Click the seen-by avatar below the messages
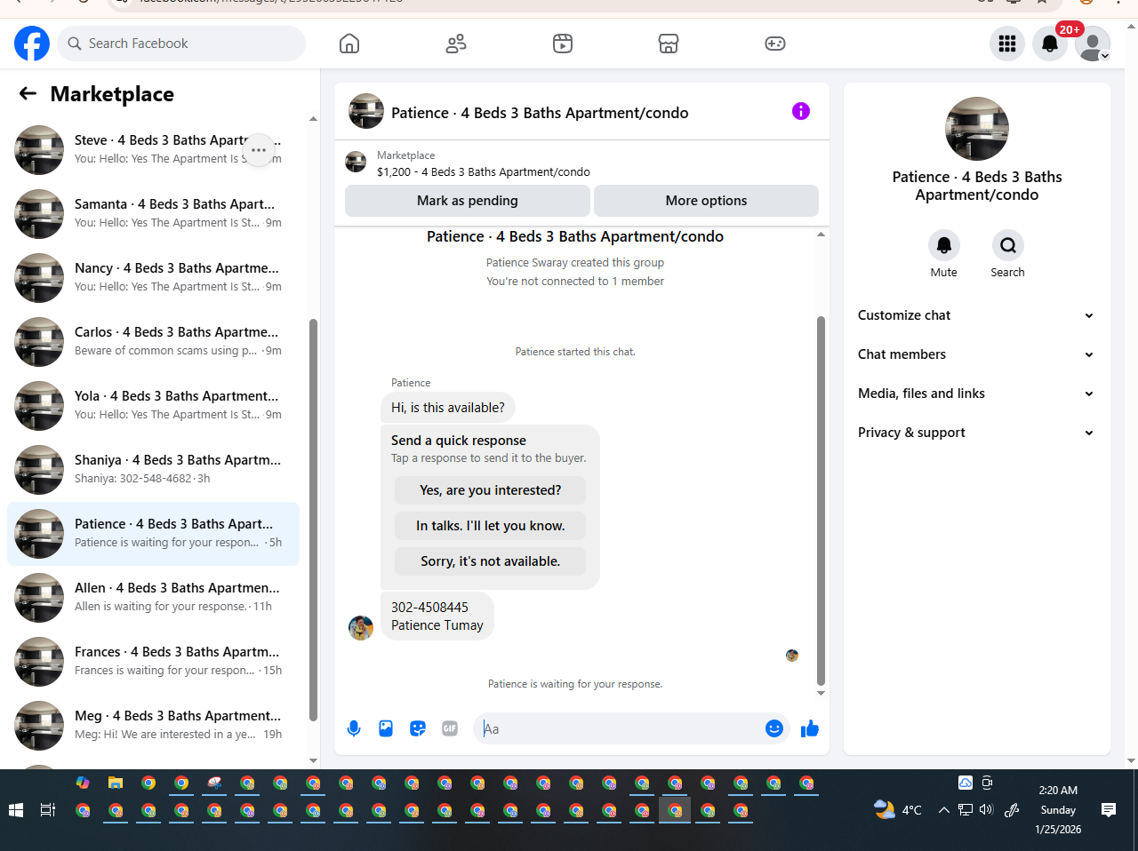 pyautogui.click(x=792, y=656)
